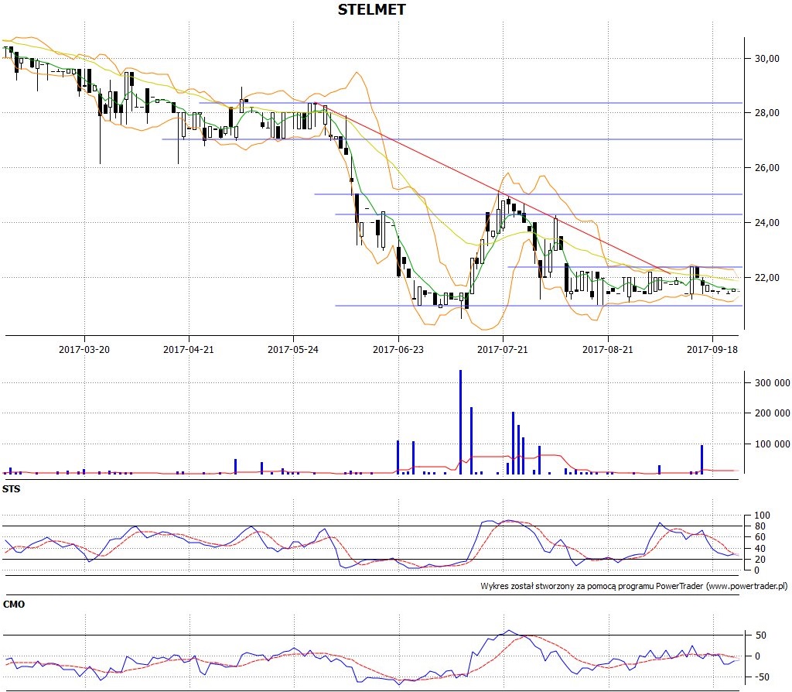Click the STS 40 scale label

pos(760,549)
